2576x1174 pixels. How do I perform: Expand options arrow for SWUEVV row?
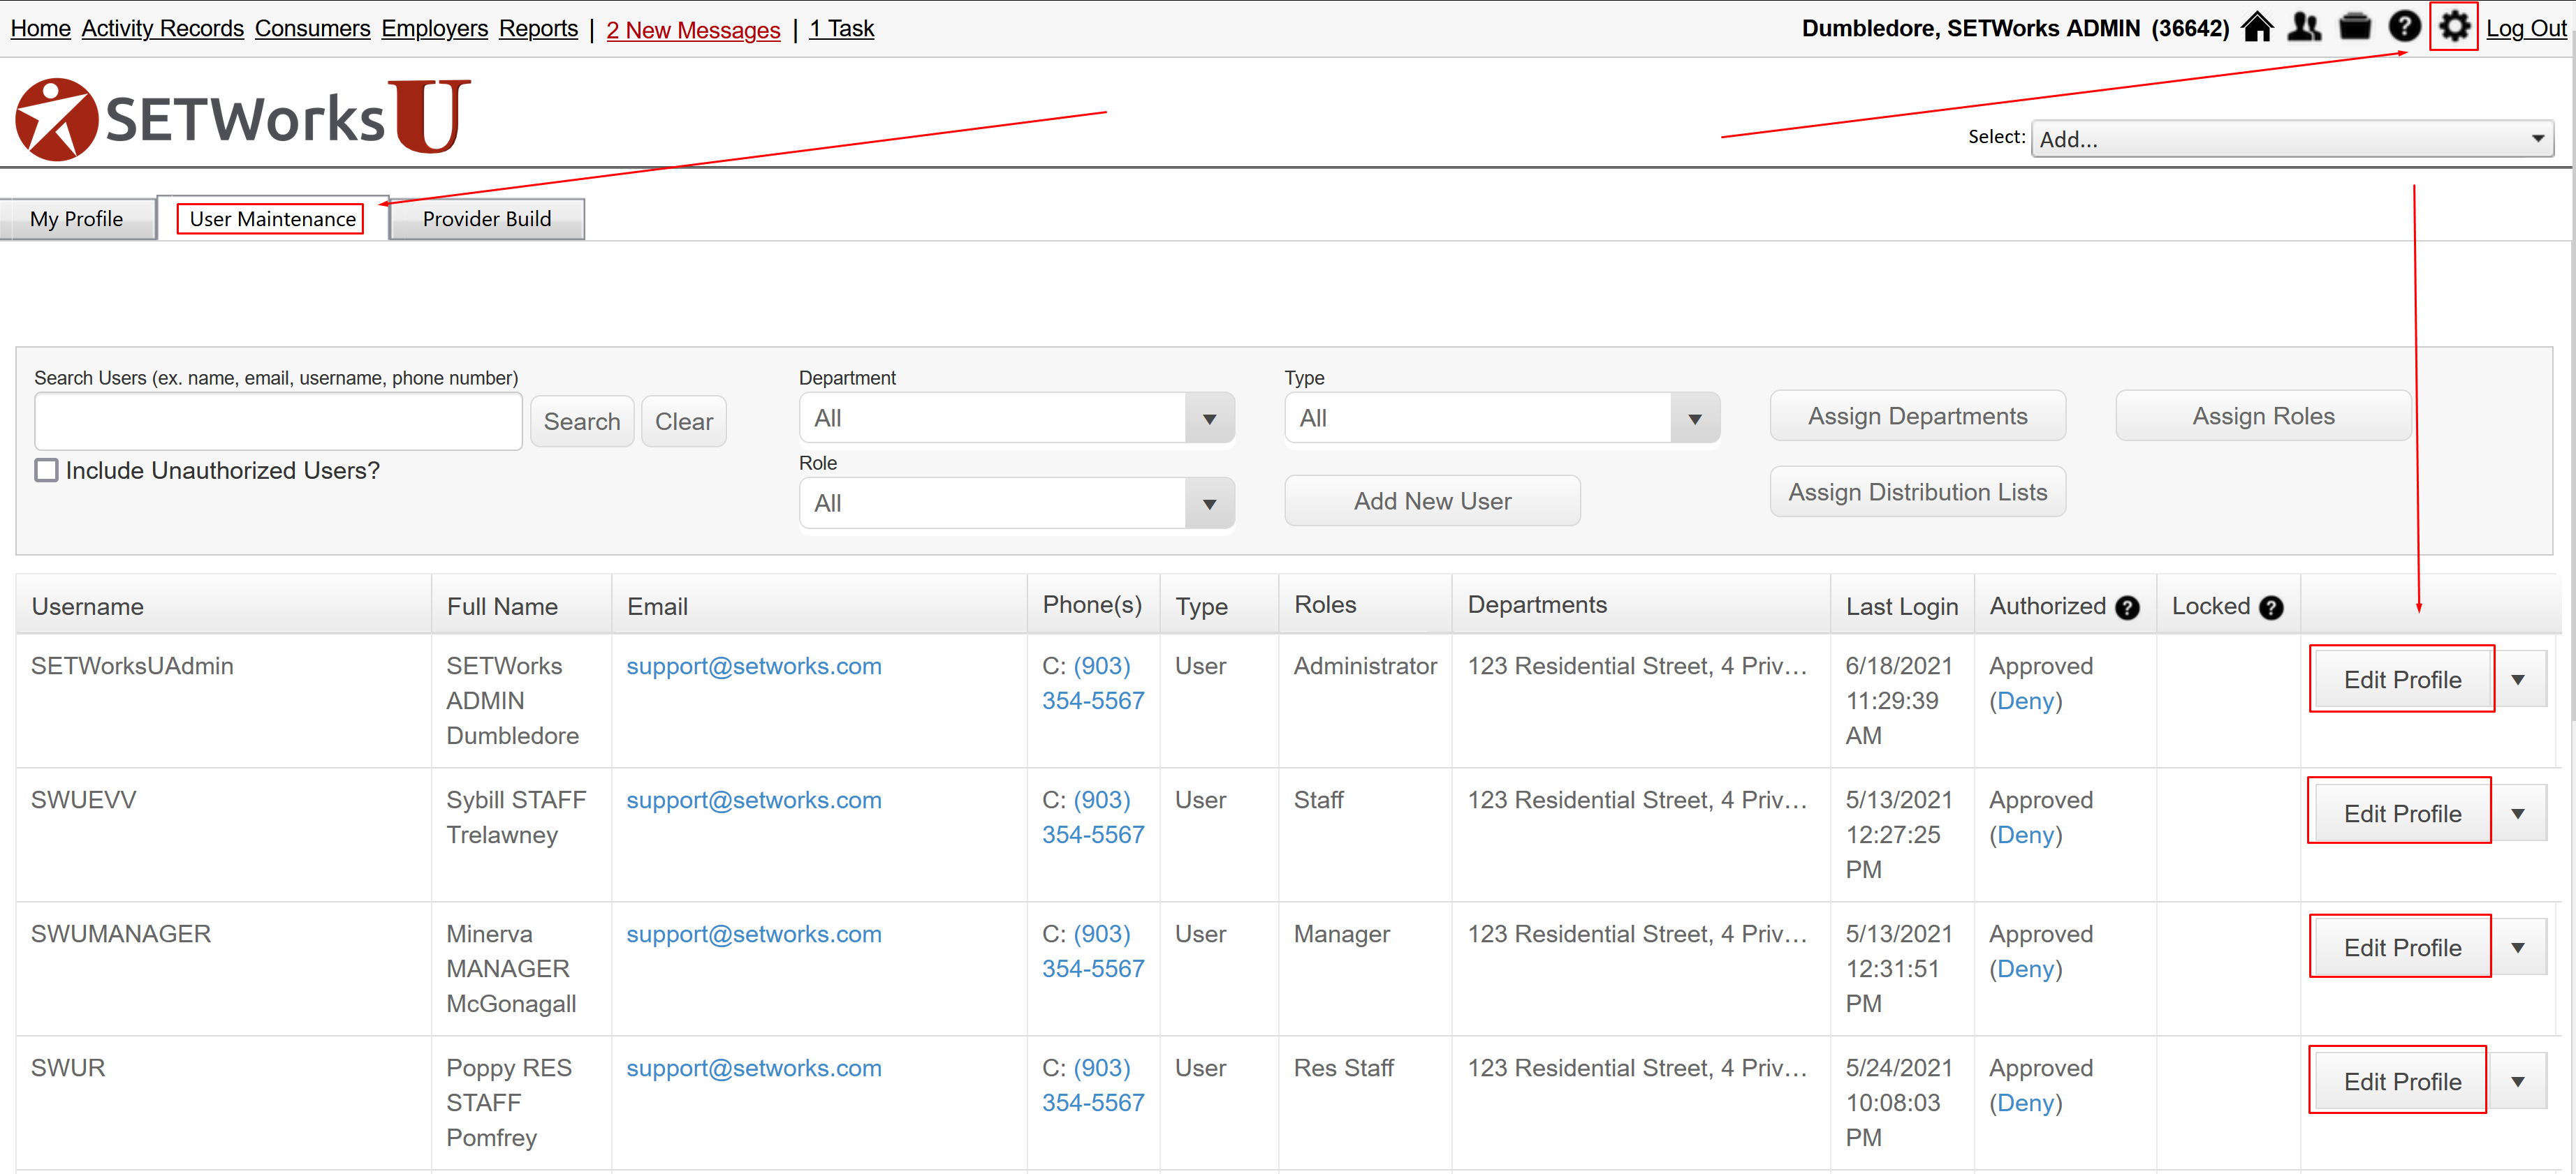2518,815
